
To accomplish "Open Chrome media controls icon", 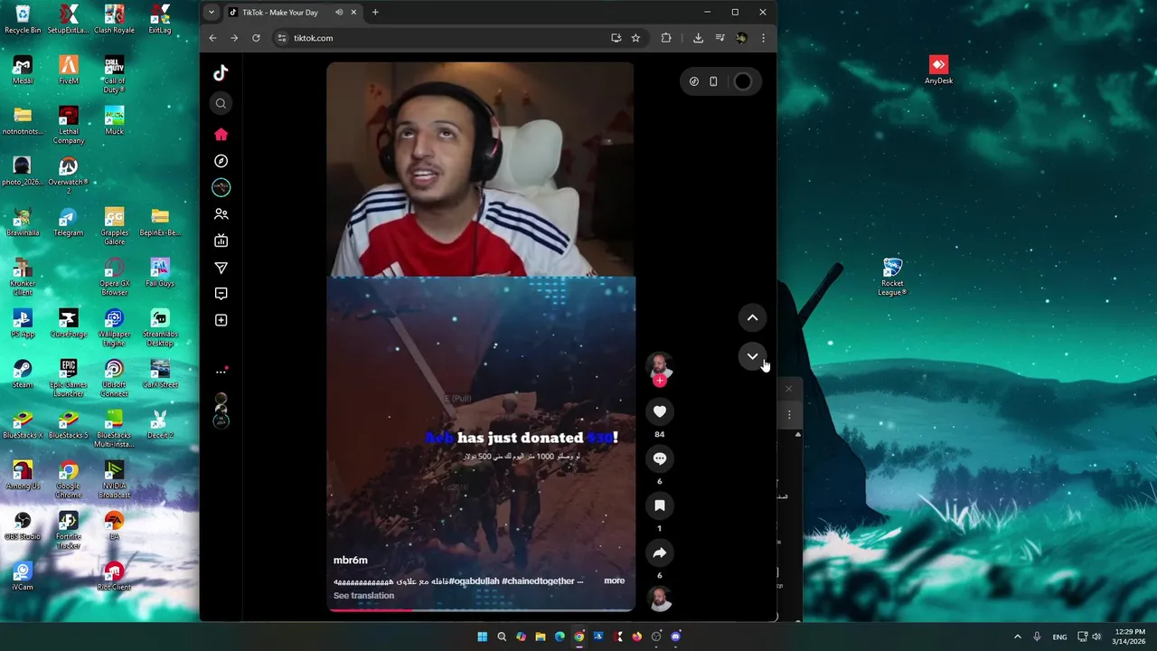I will [720, 38].
